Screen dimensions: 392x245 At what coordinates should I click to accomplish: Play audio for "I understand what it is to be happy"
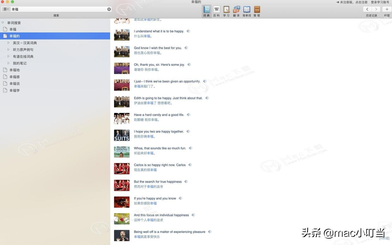pos(188,31)
